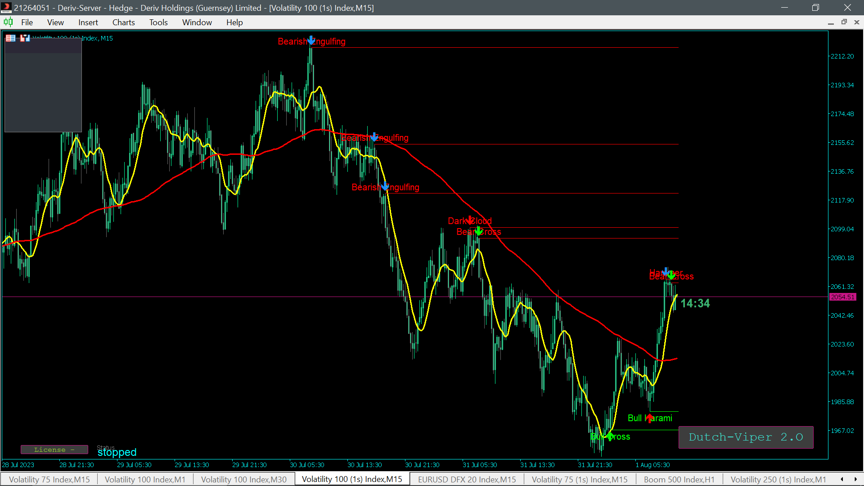Click the 14:34 candle countdown timer
This screenshot has width=864, height=486.
pyautogui.click(x=695, y=303)
